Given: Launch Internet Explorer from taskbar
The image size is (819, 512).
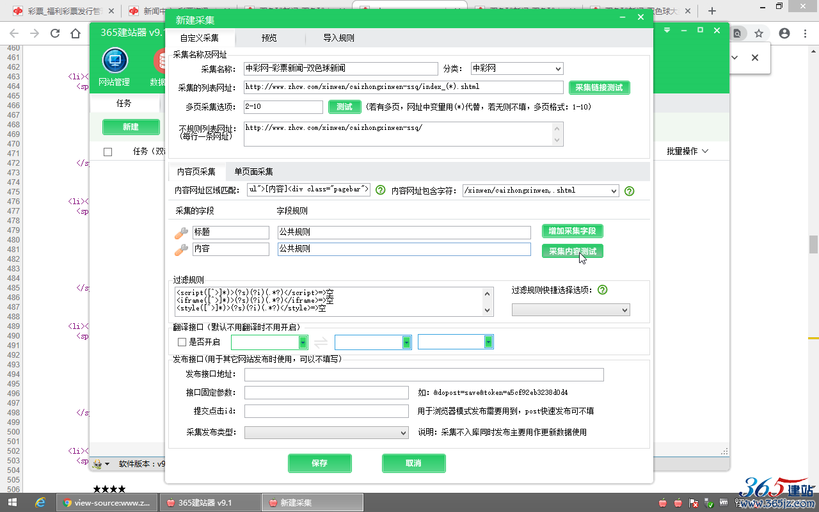Looking at the screenshot, I should (x=40, y=502).
